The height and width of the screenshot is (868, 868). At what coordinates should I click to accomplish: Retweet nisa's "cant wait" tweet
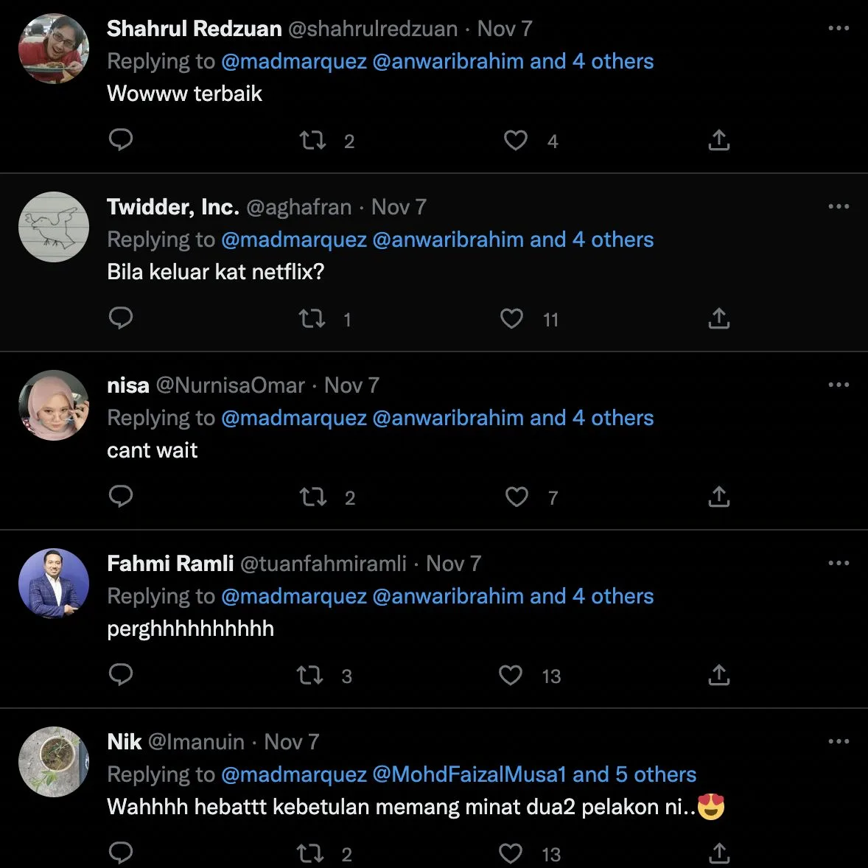(313, 497)
